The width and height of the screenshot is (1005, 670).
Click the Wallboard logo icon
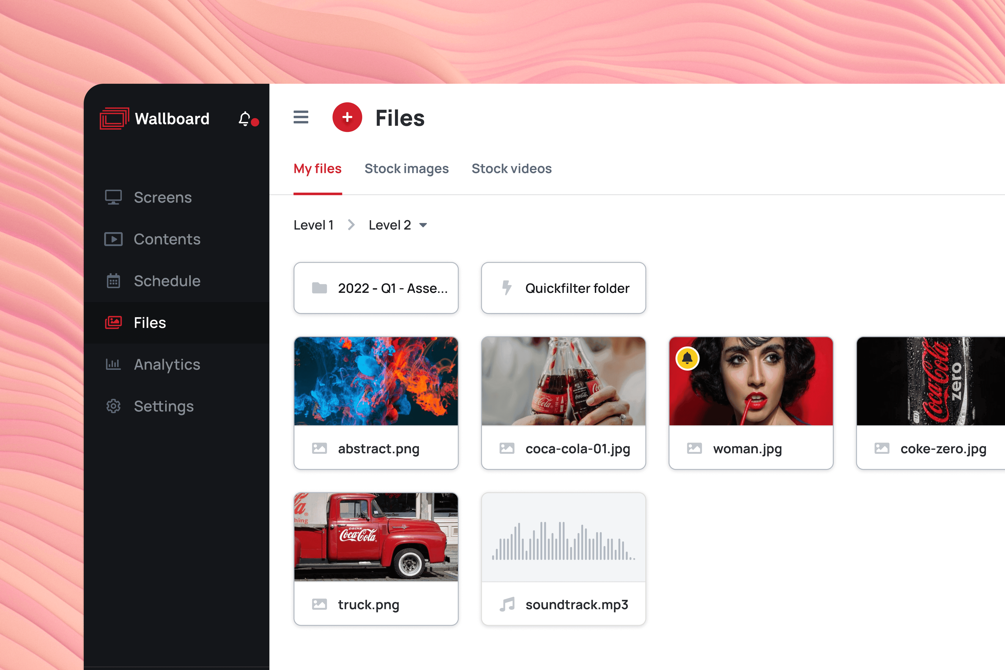pyautogui.click(x=114, y=118)
